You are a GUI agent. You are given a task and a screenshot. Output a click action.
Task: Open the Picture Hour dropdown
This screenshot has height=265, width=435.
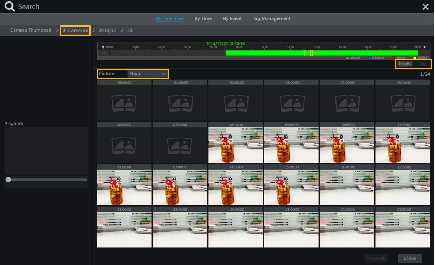(x=148, y=74)
